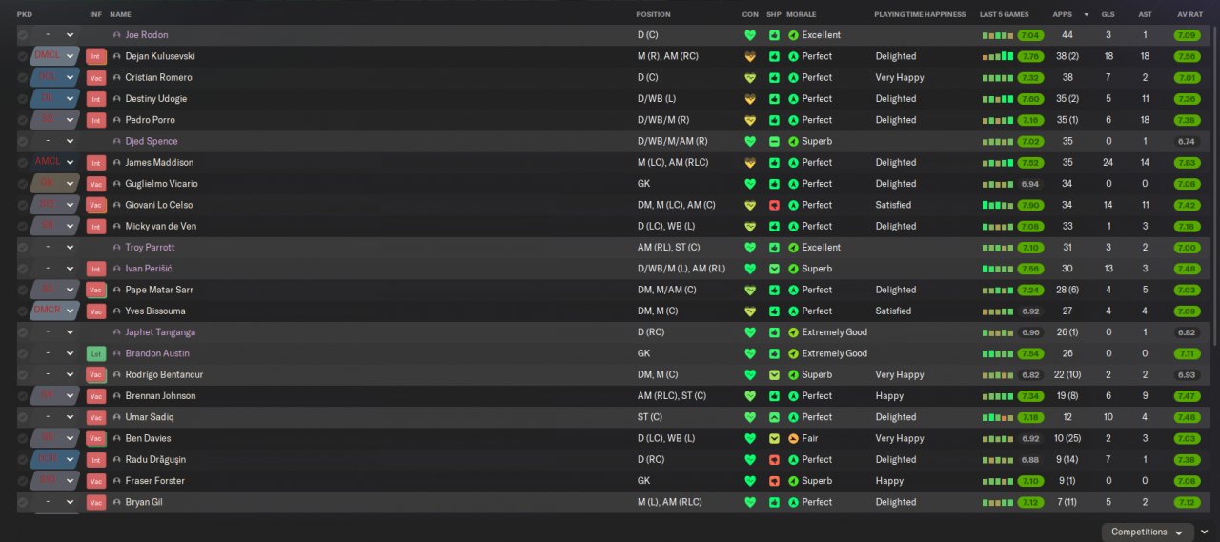Open DMCL position dropdown for Dejan Kulusevski
1220x542 pixels.
point(55,56)
